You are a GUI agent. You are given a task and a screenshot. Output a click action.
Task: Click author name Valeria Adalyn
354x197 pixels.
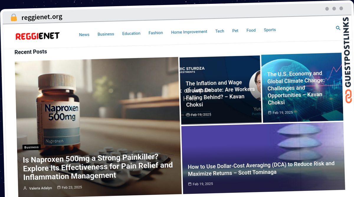click(40, 188)
